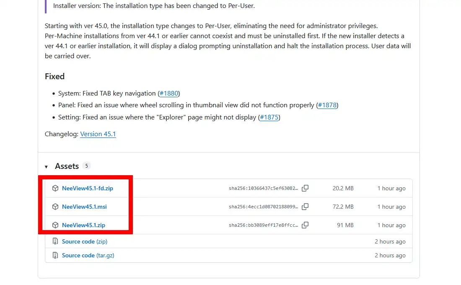Click the package icon beside NeeView45.1.zip

55,225
